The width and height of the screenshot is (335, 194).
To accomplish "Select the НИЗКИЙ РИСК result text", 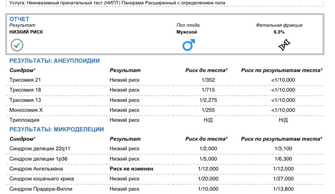I will (x=26, y=32).
